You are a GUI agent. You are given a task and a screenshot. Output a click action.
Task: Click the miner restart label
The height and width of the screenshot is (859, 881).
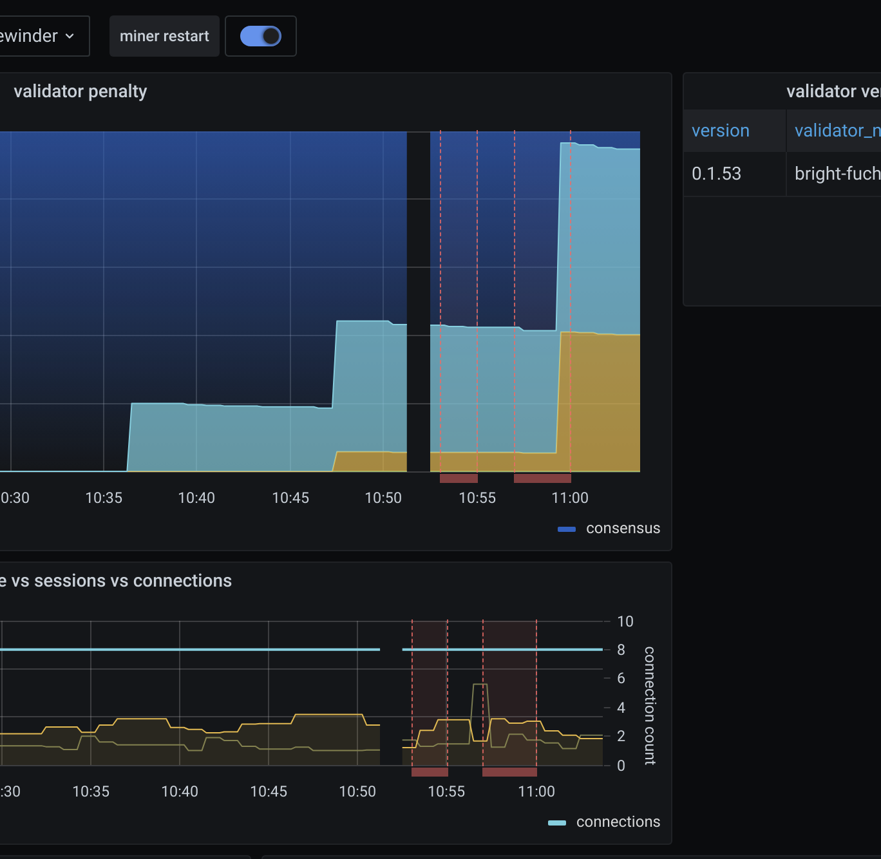(x=164, y=36)
